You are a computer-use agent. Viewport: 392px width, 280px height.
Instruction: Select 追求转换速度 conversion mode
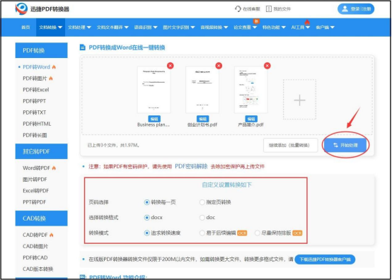pos(146,233)
